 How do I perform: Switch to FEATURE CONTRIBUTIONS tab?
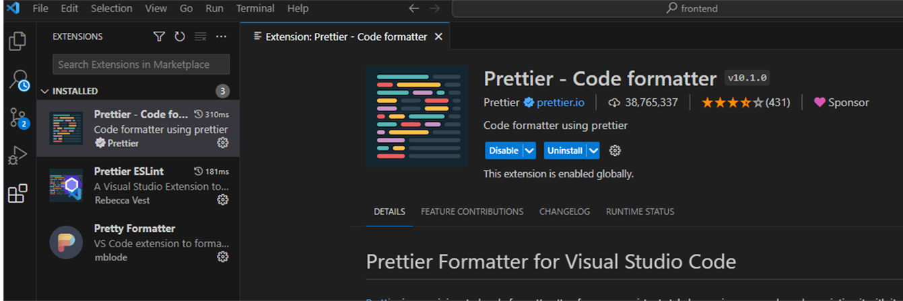click(472, 212)
